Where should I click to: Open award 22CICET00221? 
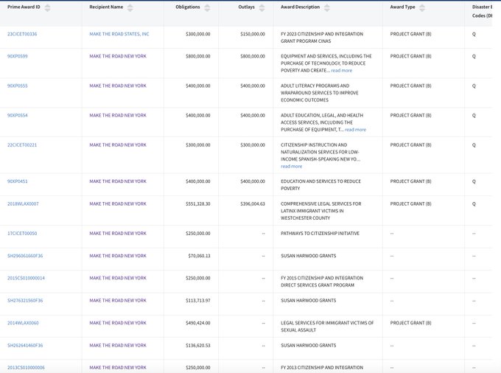point(22,144)
